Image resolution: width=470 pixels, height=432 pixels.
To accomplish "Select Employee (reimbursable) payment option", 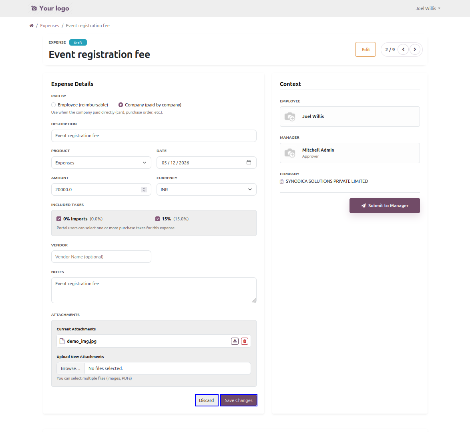I will [x=53, y=105].
